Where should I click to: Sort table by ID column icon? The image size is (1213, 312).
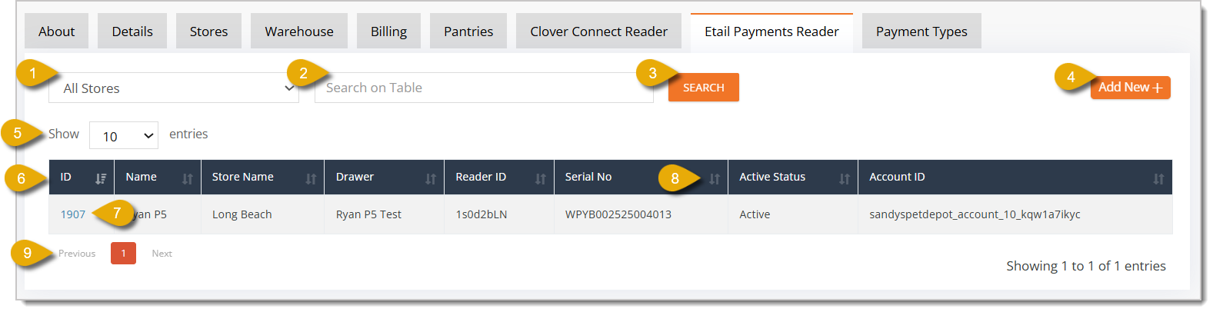[101, 178]
